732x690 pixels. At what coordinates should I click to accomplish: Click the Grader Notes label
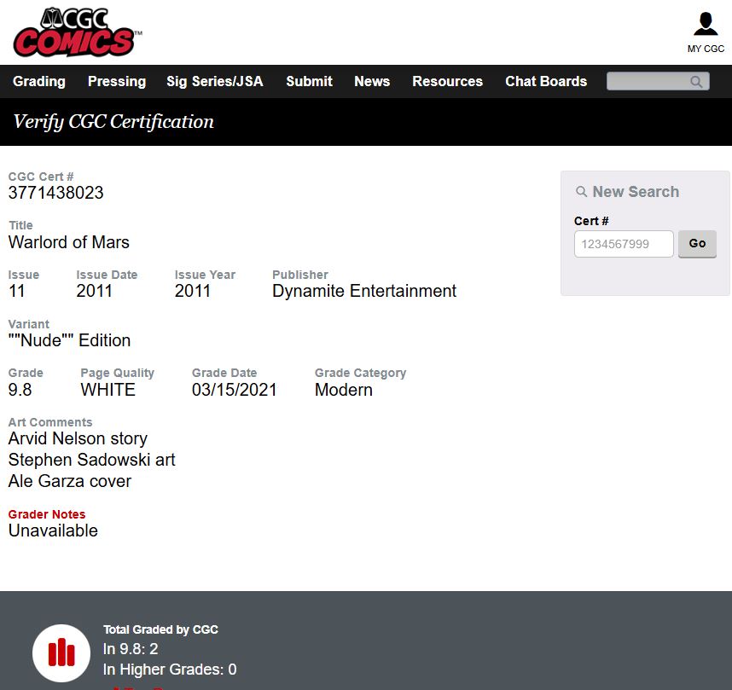[47, 514]
